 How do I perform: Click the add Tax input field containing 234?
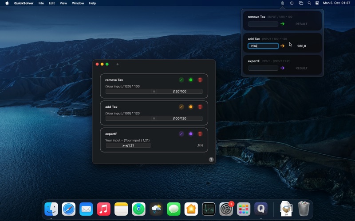click(x=263, y=46)
